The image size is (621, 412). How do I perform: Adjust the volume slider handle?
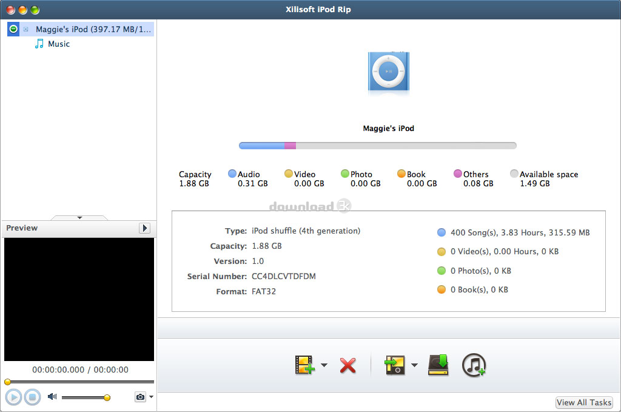tap(107, 397)
